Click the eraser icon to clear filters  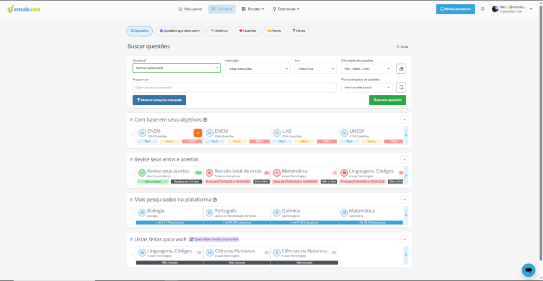tap(401, 68)
